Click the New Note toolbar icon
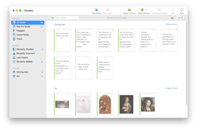 [108, 11]
